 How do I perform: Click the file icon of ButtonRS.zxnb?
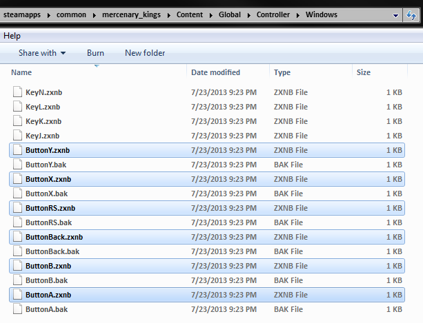point(17,208)
